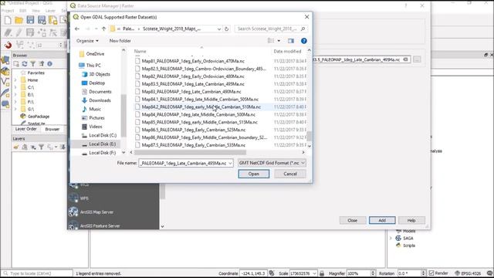The height and width of the screenshot is (278, 494).
Task: Click Help button in Data Source Manager
Action: pos(411,220)
